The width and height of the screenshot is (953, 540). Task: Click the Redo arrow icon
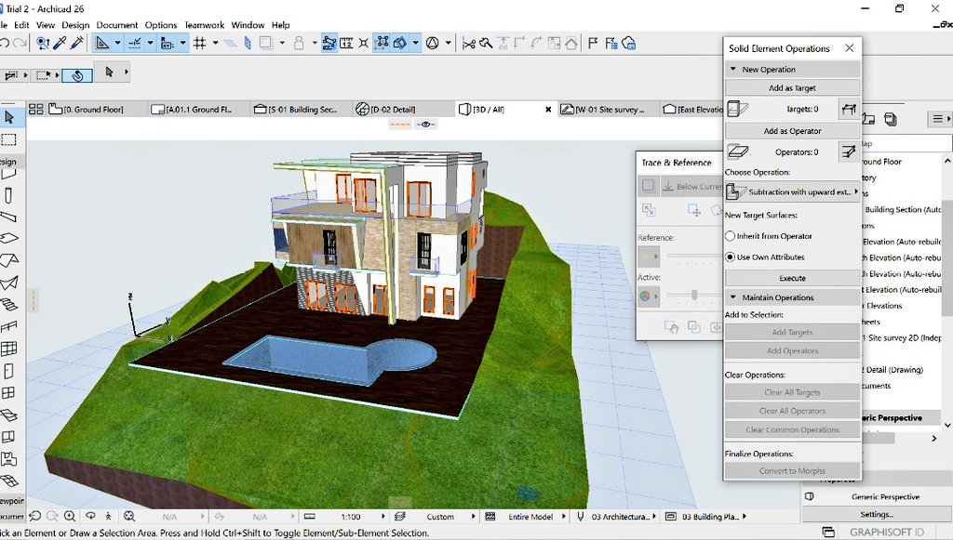pyautogui.click(x=20, y=43)
